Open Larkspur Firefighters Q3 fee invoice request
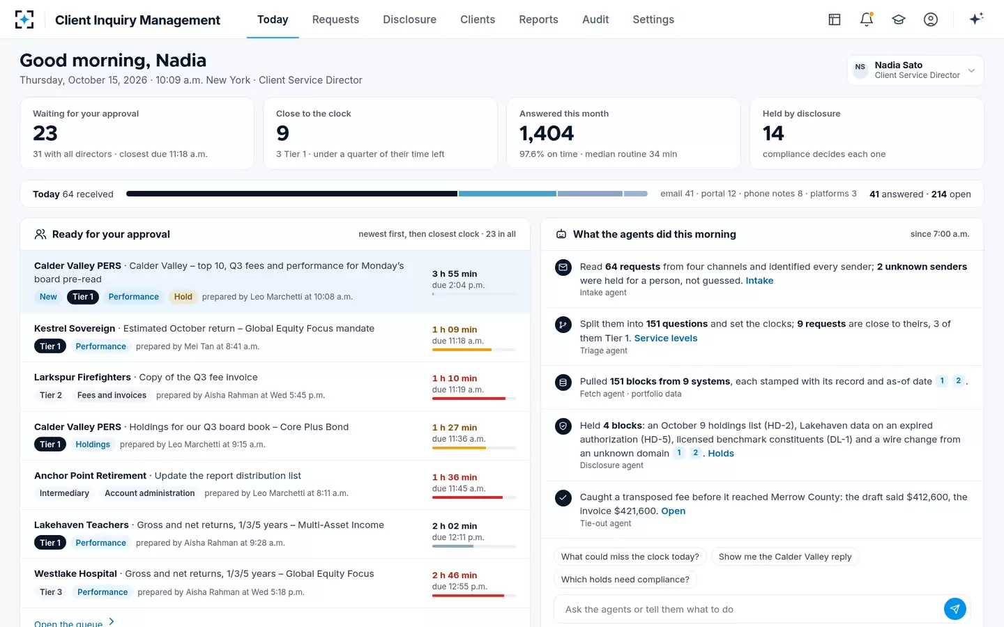The height and width of the screenshot is (627, 1004). (x=275, y=386)
